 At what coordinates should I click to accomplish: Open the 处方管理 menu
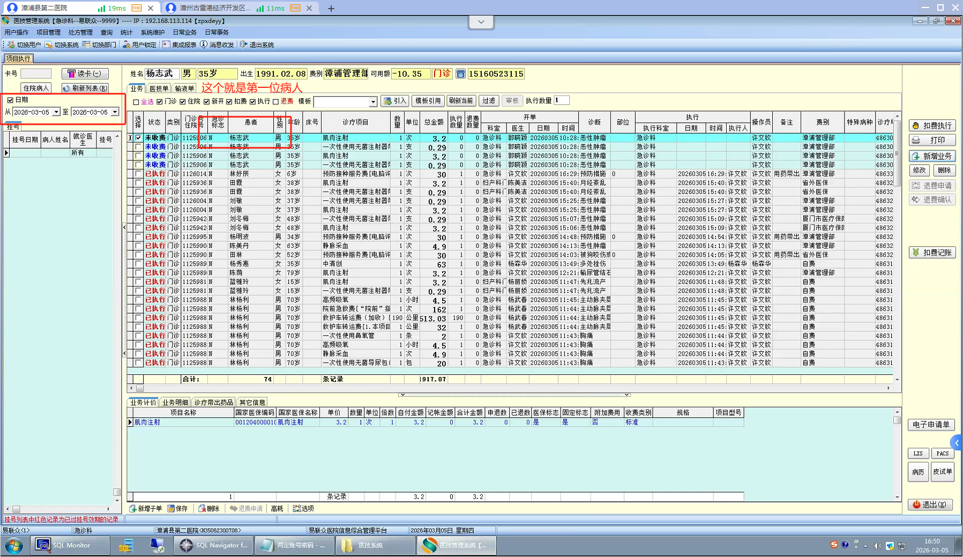click(x=80, y=33)
